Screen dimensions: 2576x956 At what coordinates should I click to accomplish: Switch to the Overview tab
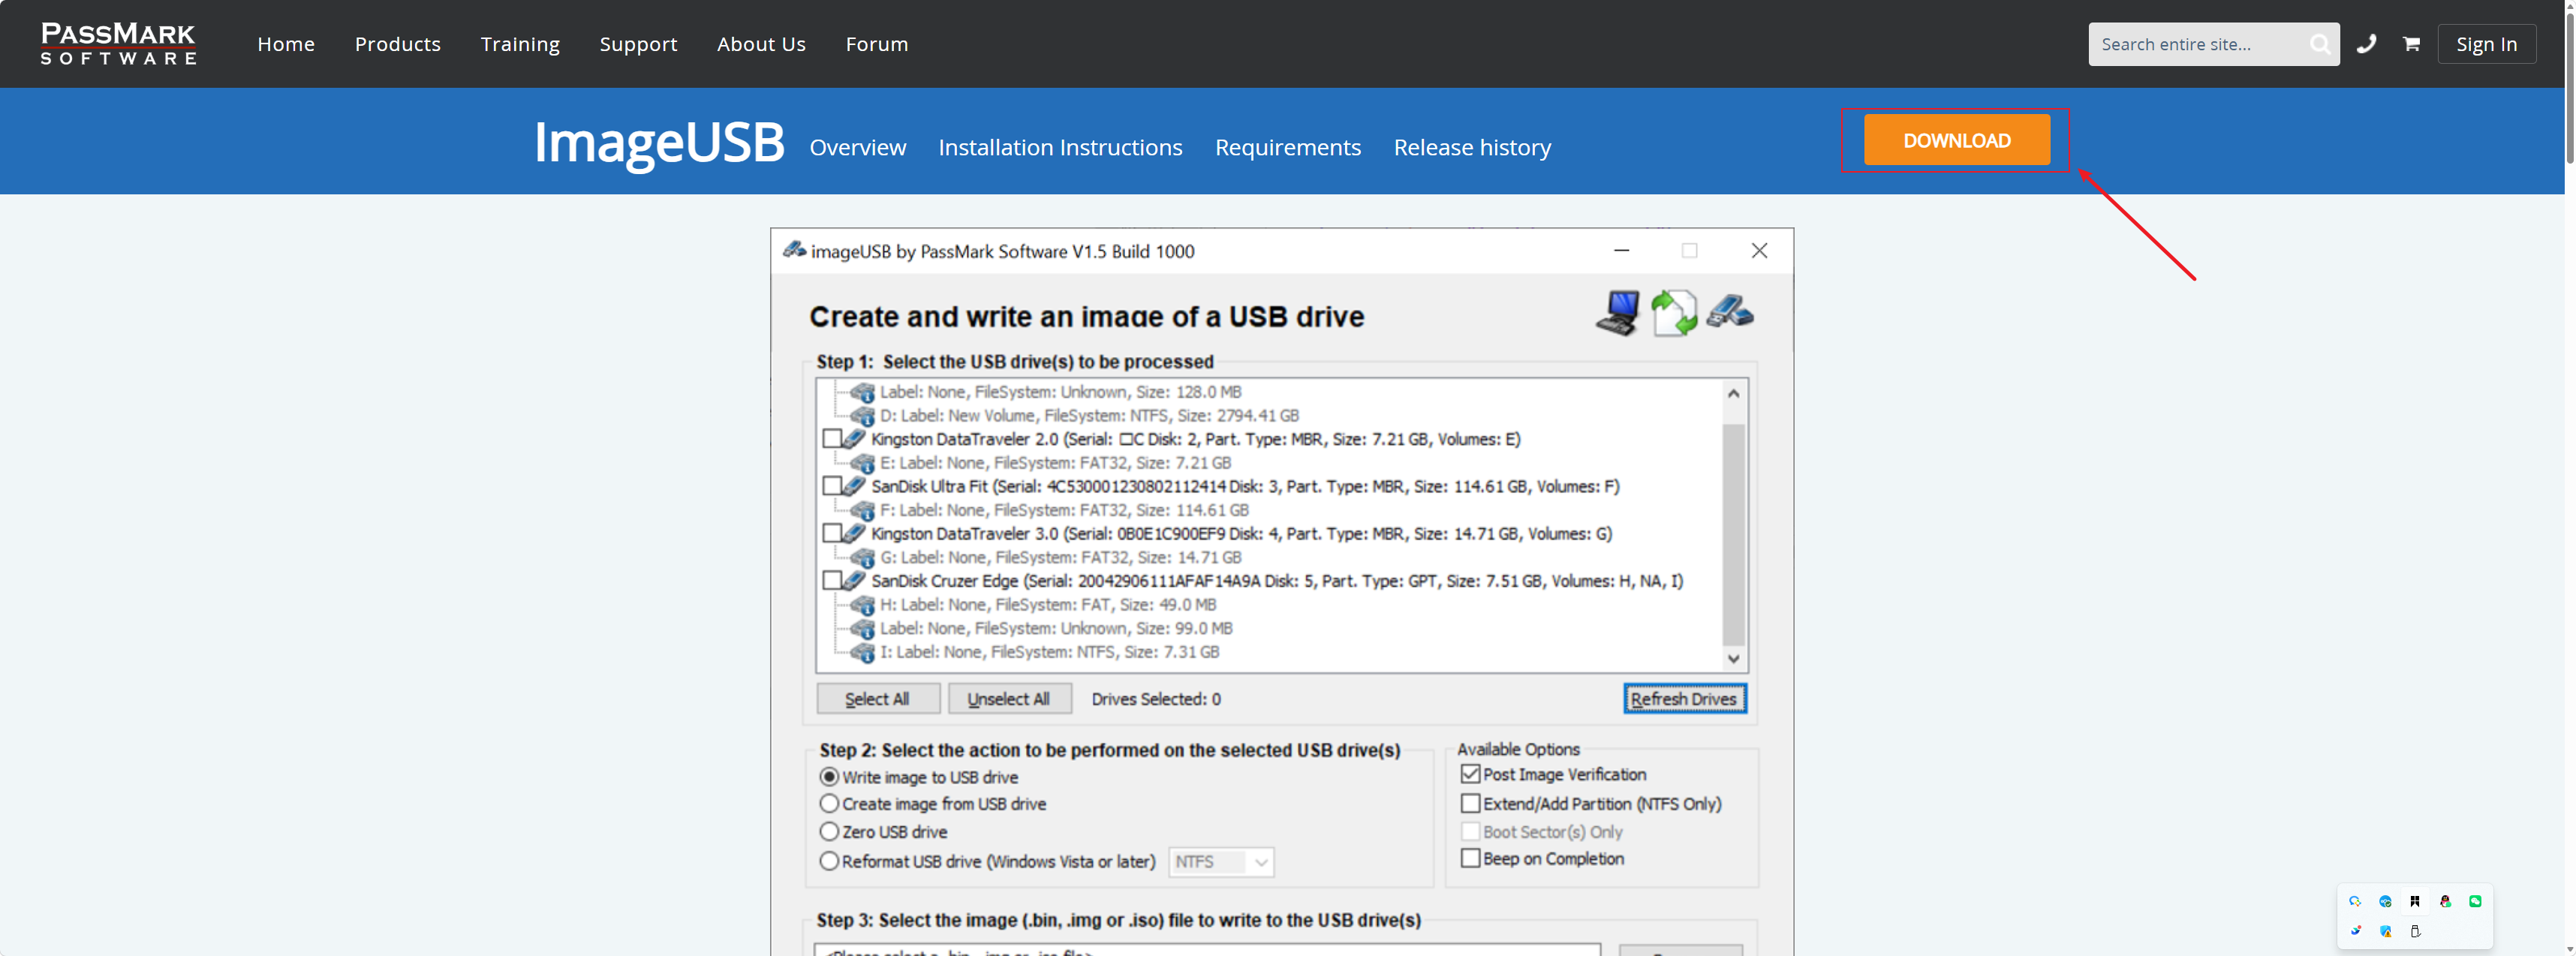click(x=858, y=147)
